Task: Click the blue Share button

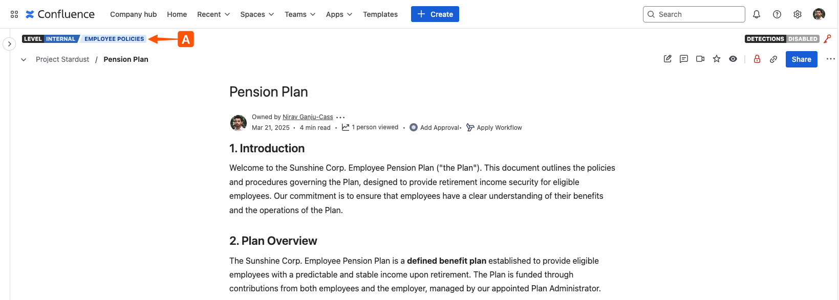Action: [801, 59]
